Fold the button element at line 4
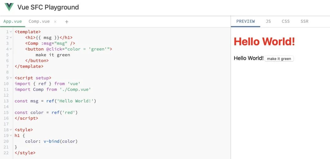 pos(10,49)
